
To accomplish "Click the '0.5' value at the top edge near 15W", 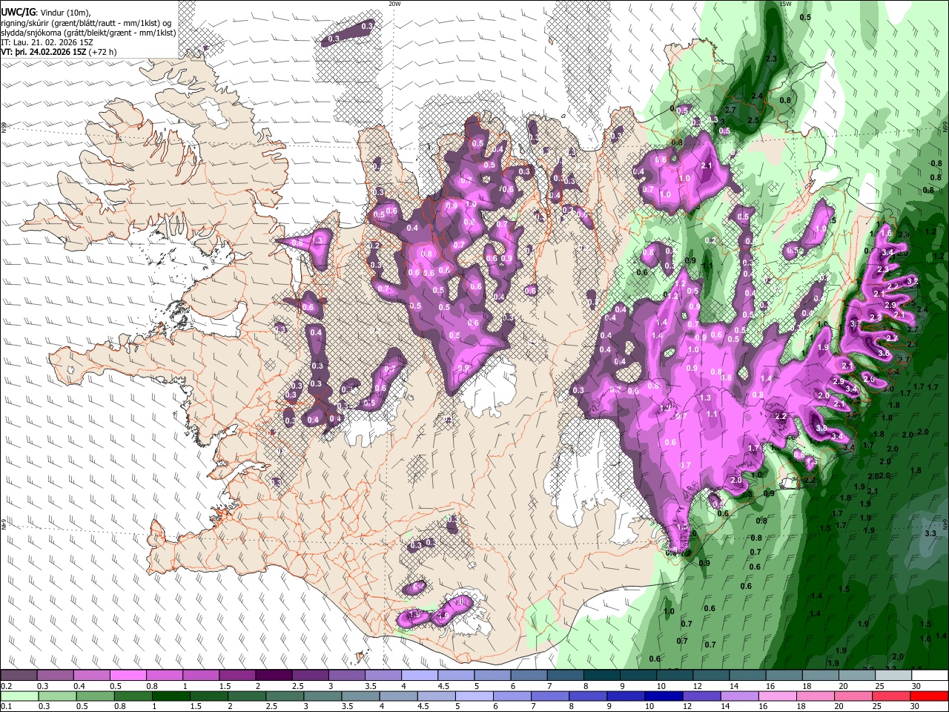I will (x=806, y=17).
